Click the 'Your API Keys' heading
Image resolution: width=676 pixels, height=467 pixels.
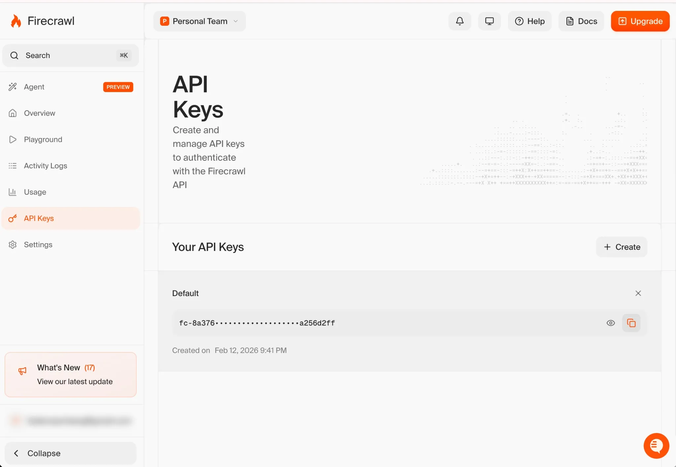[208, 247]
